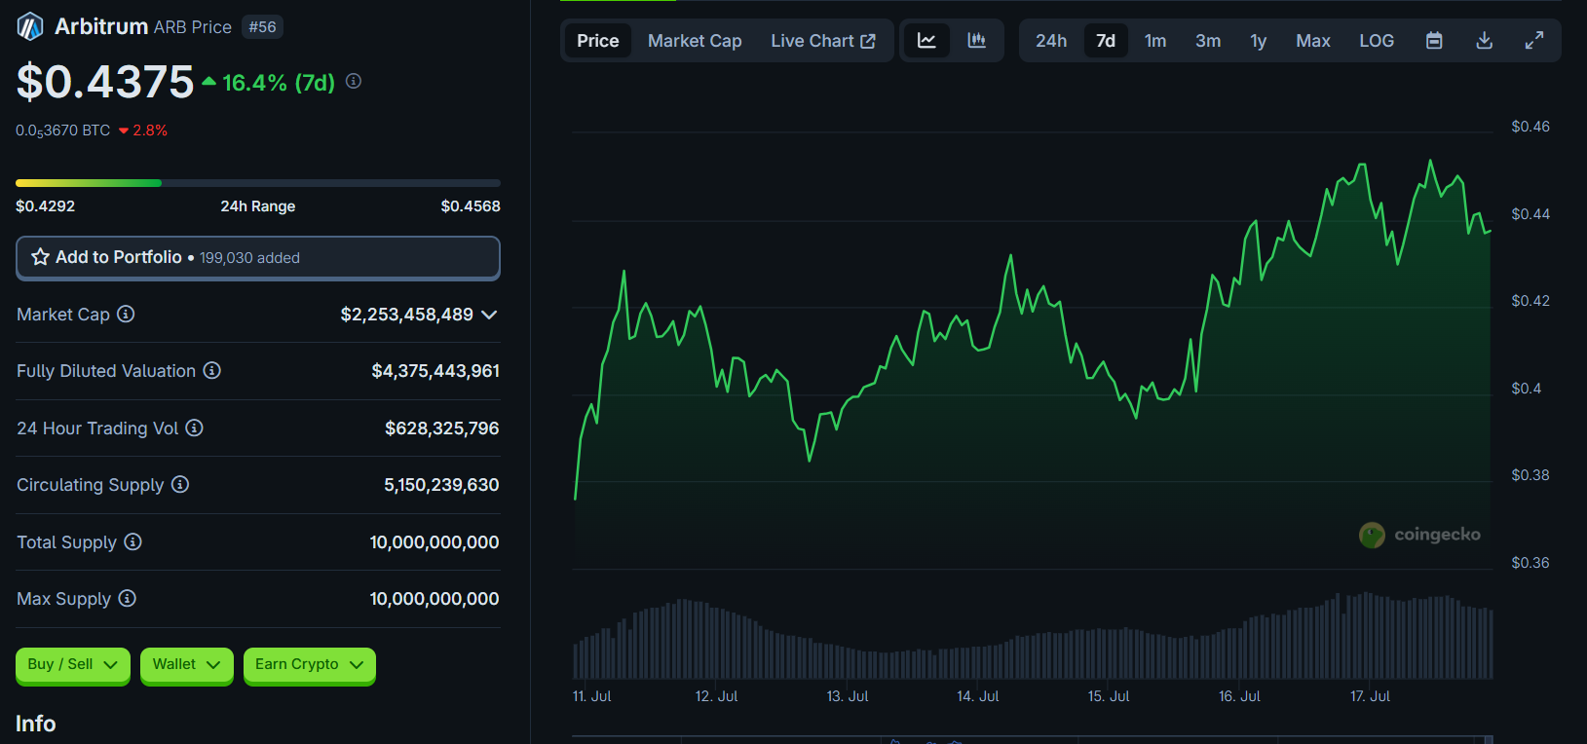Open the 7d percentage info icon
The image size is (1587, 744).
pyautogui.click(x=354, y=81)
